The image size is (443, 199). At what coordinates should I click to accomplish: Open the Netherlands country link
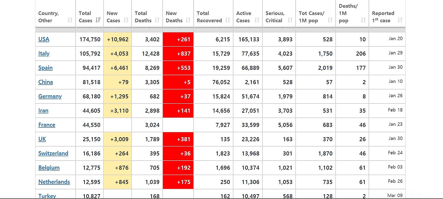point(54,182)
